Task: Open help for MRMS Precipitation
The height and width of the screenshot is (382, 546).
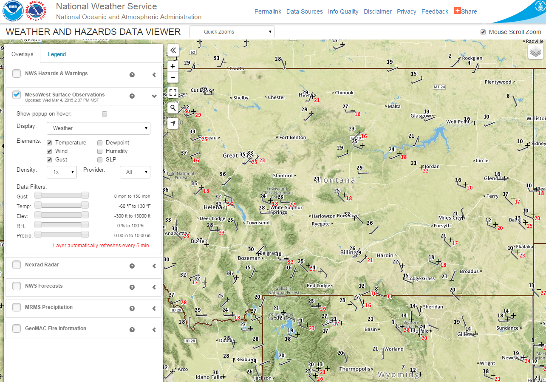Action: (x=132, y=308)
